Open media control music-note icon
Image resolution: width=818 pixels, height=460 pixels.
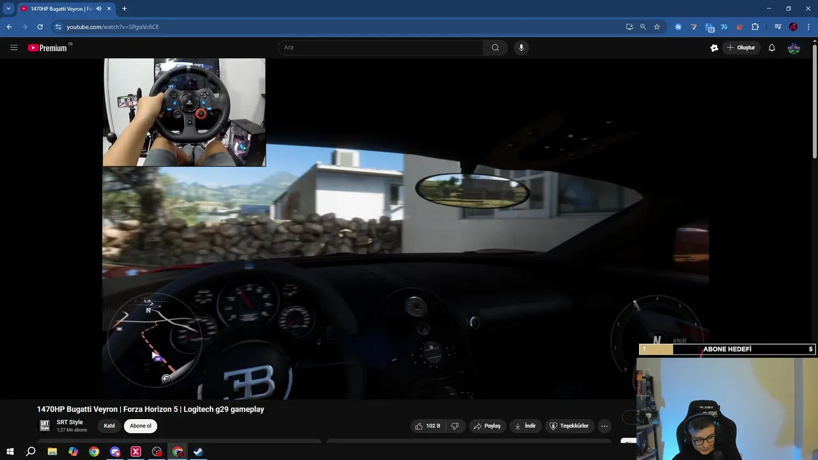tap(778, 27)
